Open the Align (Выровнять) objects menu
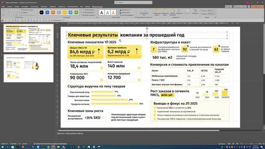The image size is (265, 149). 180,12
